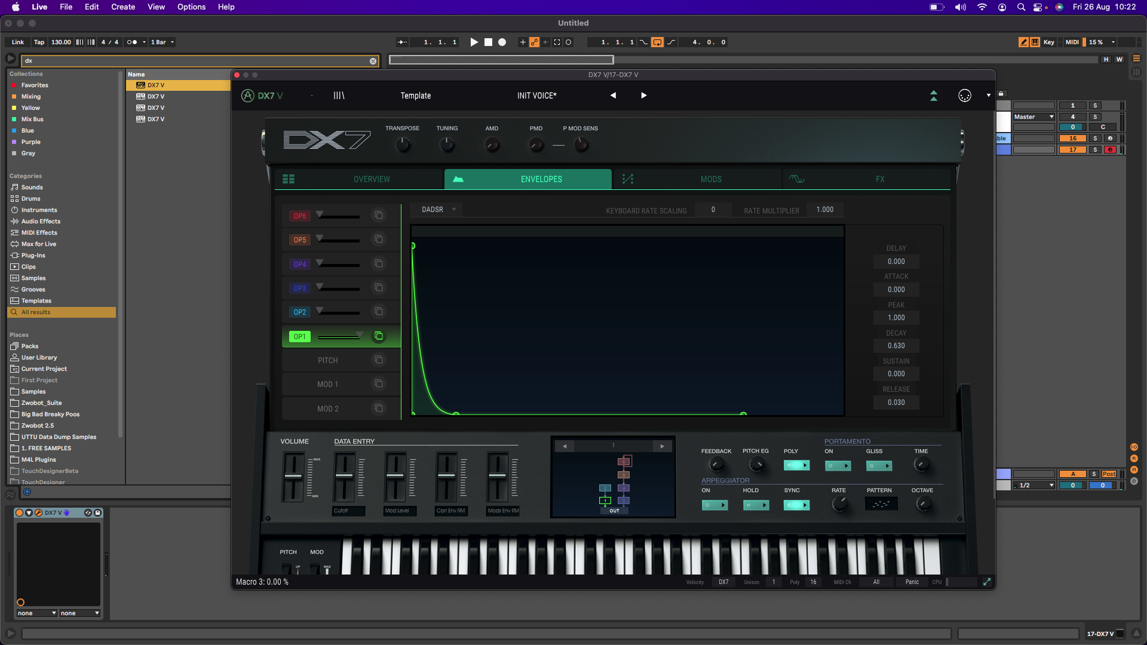
Task: Toggle the POLY mode switch
Action: pyautogui.click(x=796, y=466)
